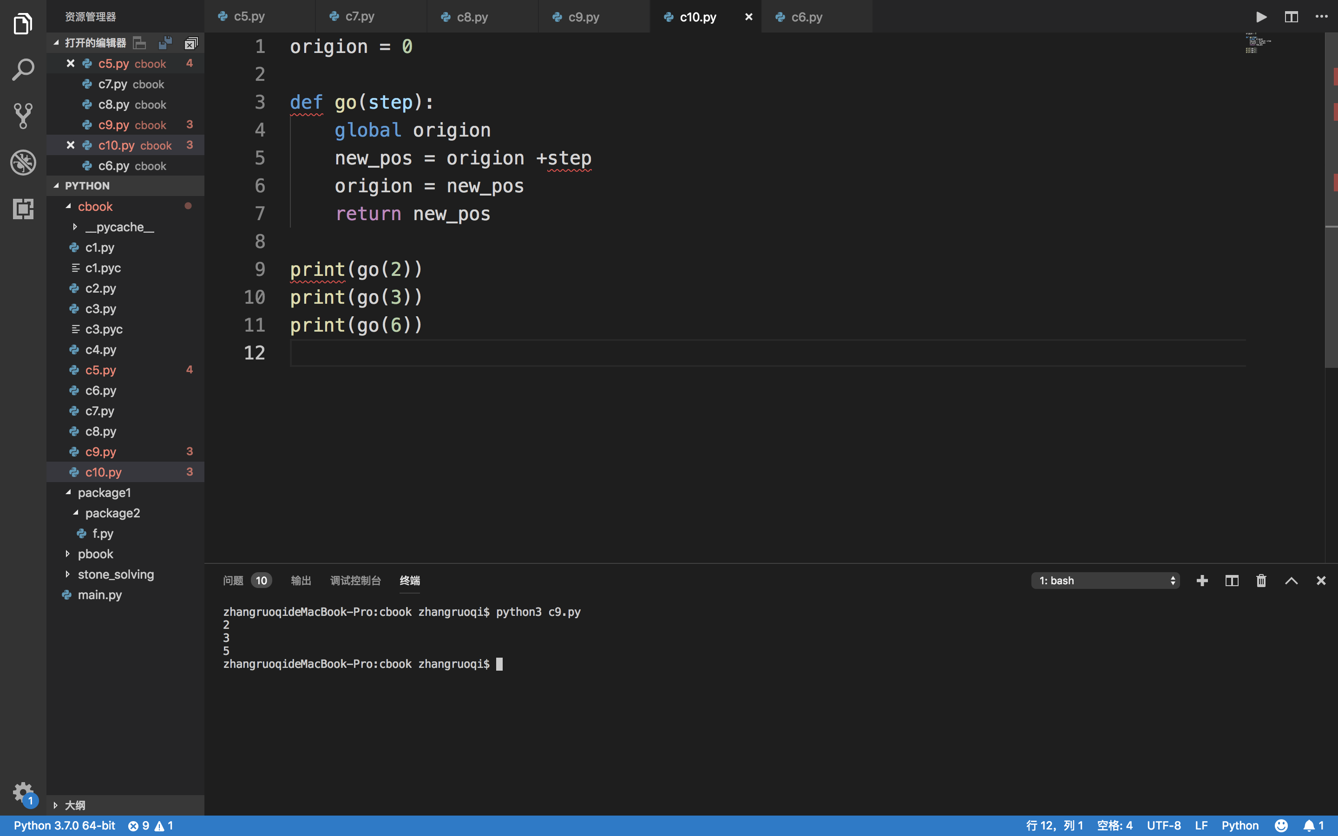Open the Explorer view in activity bar
This screenshot has height=836, width=1338.
[x=23, y=23]
